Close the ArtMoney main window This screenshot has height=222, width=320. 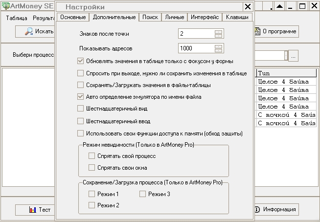(314, 6)
